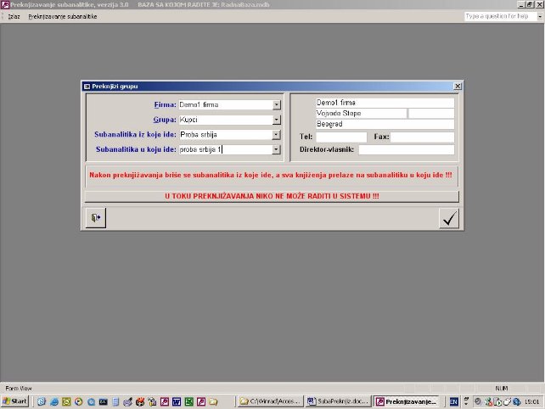Click the Tel input field

pos(341,137)
